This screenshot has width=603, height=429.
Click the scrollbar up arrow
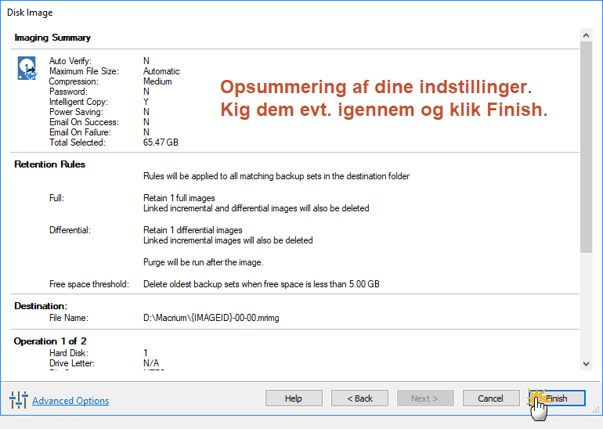click(586, 36)
